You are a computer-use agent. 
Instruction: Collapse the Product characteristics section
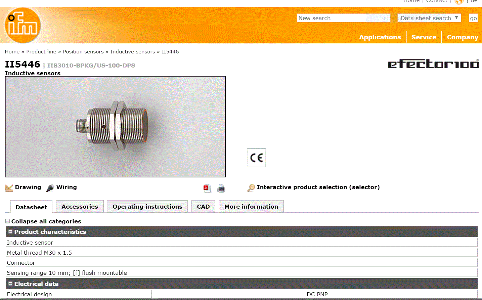pos(10,231)
